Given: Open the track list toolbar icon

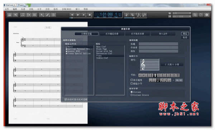Looking at the screenshot, I should 29,15.
